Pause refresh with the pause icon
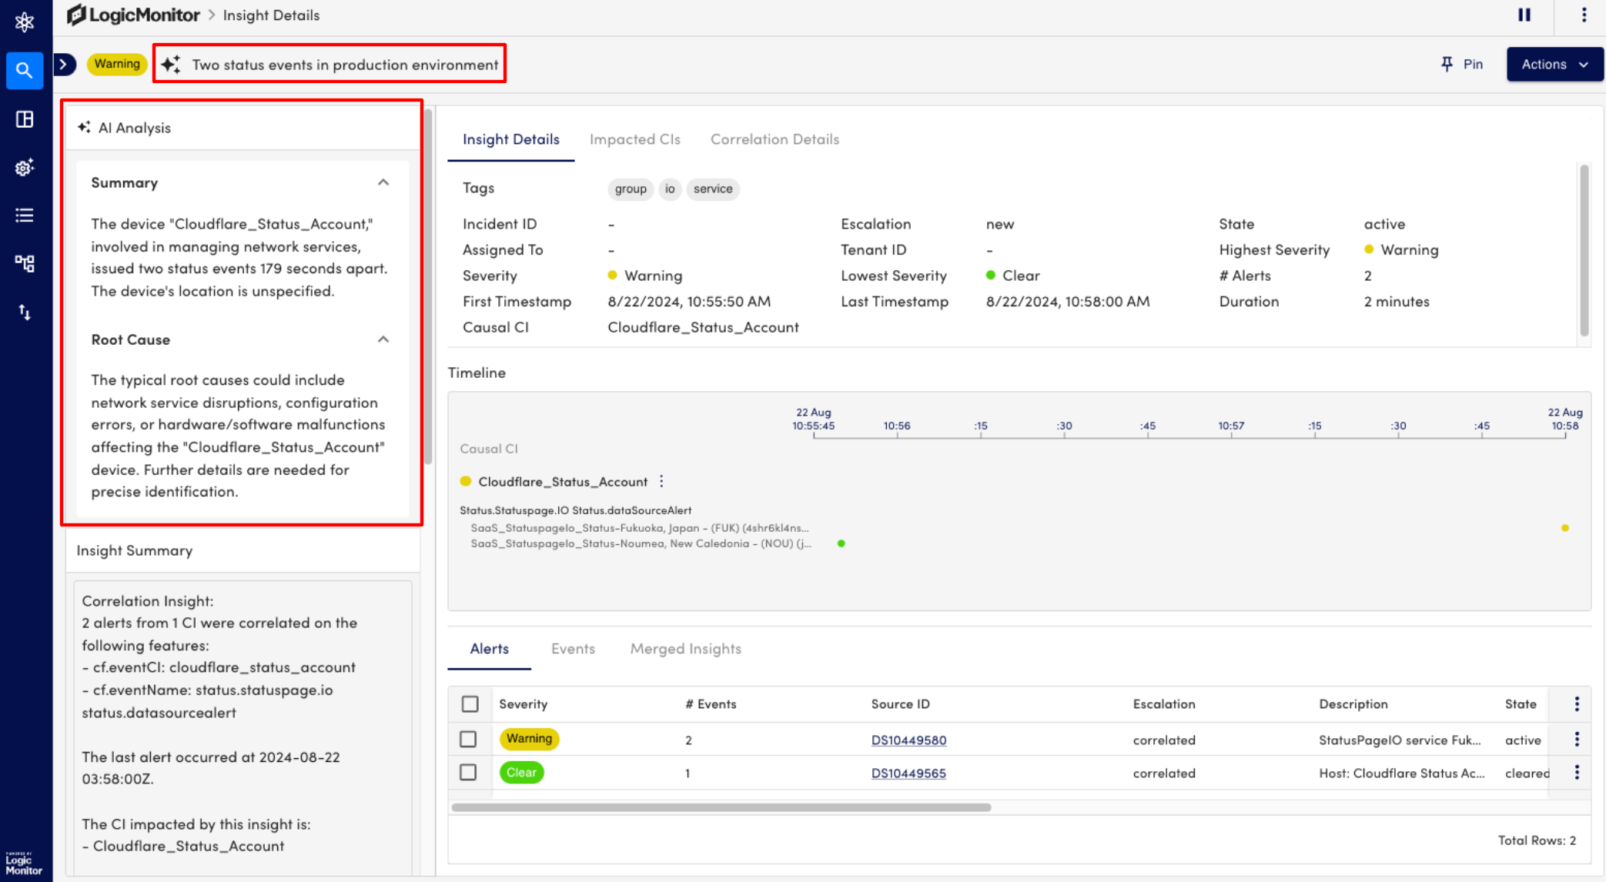Viewport: 1606px width, 882px height. (x=1524, y=15)
